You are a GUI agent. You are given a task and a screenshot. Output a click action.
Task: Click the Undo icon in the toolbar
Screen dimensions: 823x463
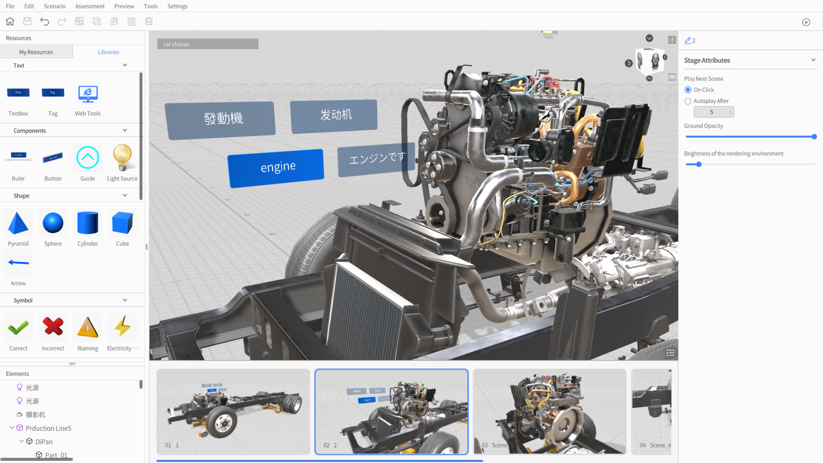tap(45, 21)
